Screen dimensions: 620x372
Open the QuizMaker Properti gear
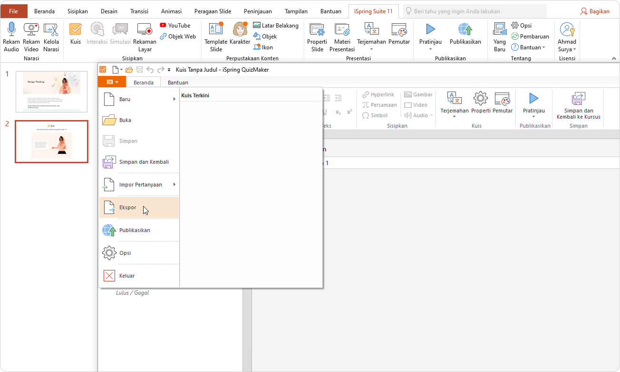pyautogui.click(x=480, y=99)
